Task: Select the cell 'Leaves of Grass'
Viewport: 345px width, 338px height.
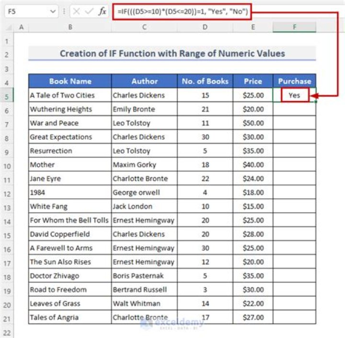Action: (x=70, y=303)
